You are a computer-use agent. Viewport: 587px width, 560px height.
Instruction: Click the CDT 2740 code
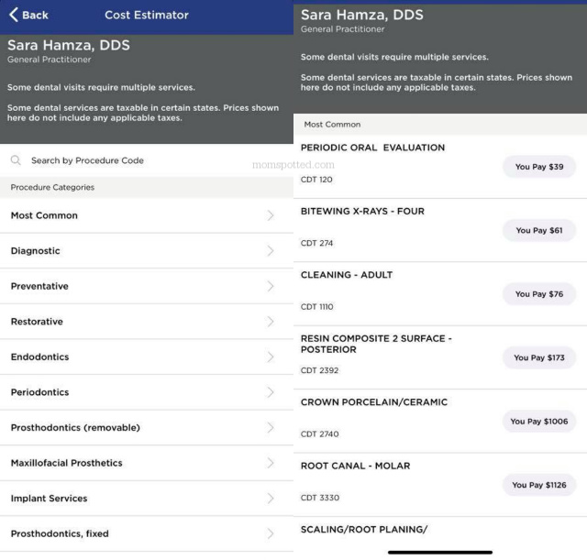[320, 434]
